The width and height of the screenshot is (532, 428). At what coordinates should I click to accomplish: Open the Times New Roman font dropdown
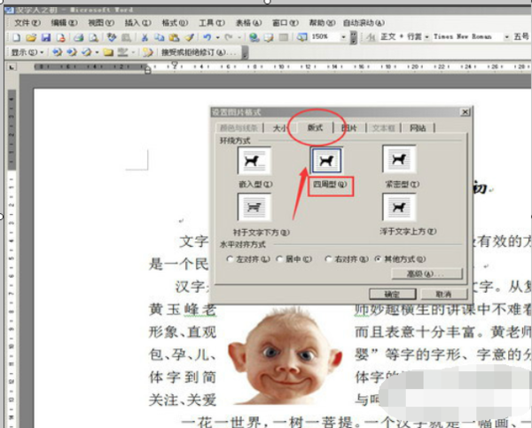click(x=506, y=36)
